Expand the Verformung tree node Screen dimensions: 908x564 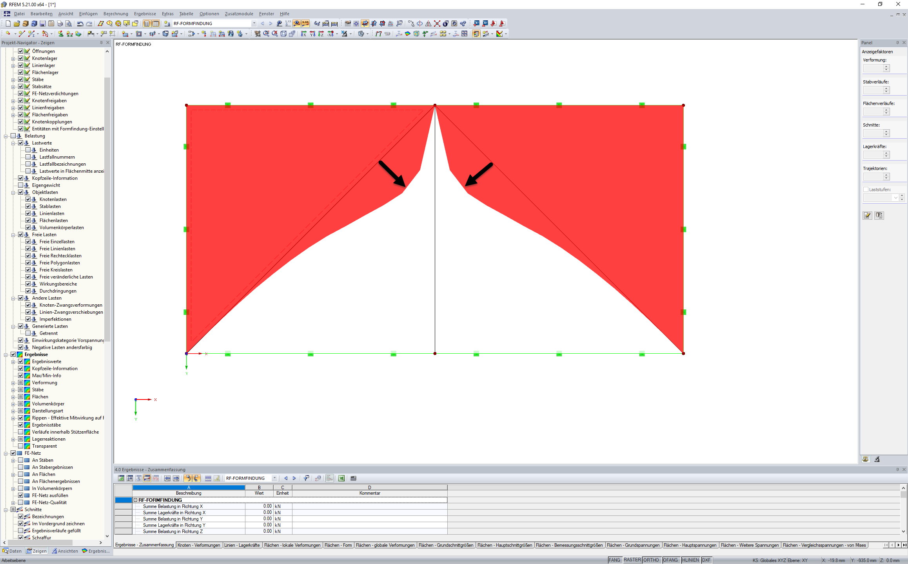pyautogui.click(x=13, y=383)
